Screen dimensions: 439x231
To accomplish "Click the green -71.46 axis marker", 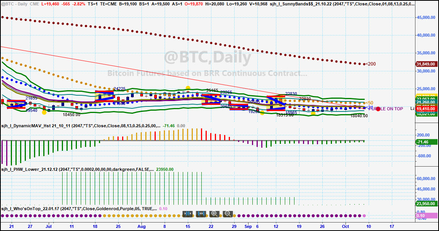I will point(425,142).
